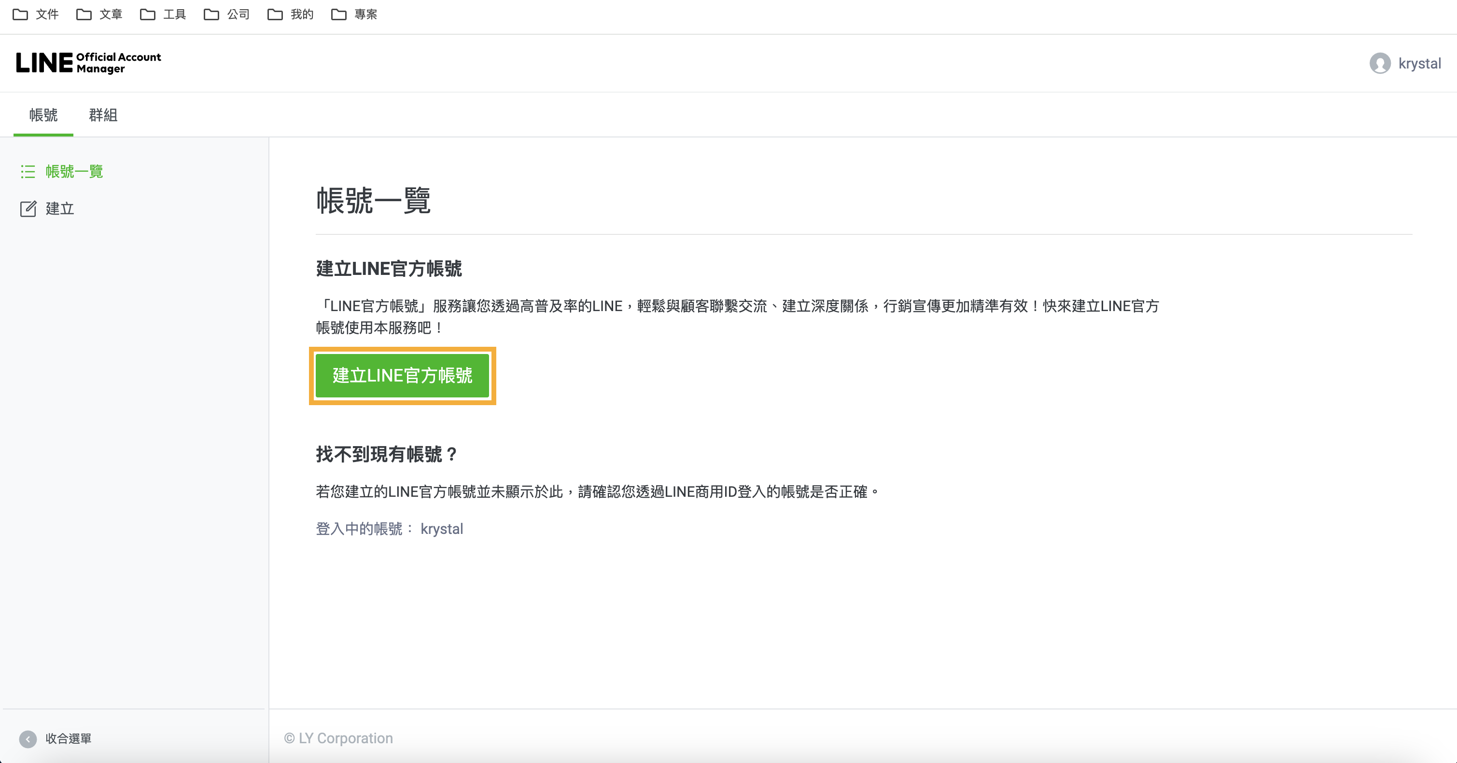Image resolution: width=1457 pixels, height=763 pixels.
Task: Click the 建立LINE官方帳號 section heading
Action: [x=389, y=269]
